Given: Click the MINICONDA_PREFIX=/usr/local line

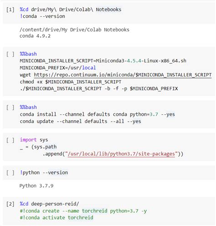Looking at the screenshot, I should pos(58,68).
